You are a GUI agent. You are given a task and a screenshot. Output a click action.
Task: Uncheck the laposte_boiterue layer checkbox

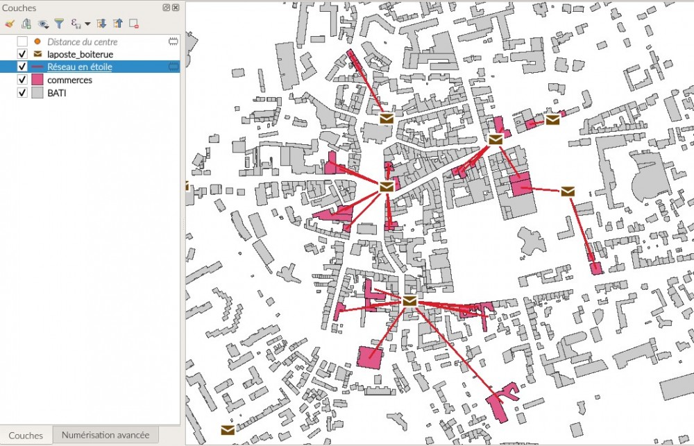coord(22,54)
